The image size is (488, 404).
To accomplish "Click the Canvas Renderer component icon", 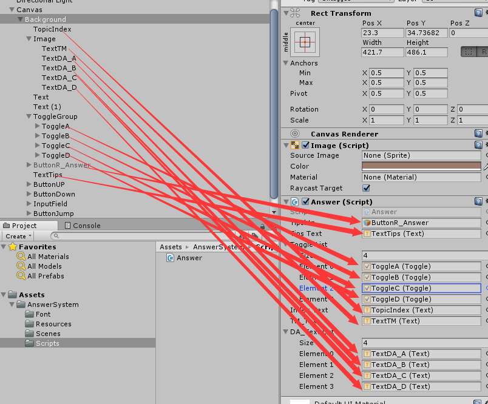I will tap(295, 133).
